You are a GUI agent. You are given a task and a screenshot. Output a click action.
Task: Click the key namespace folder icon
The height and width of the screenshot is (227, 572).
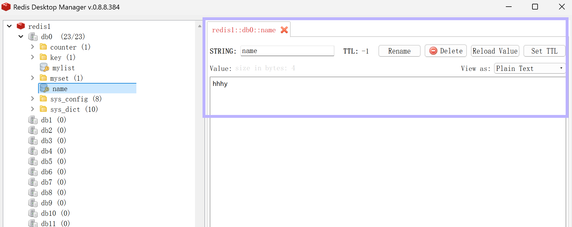[x=43, y=57]
